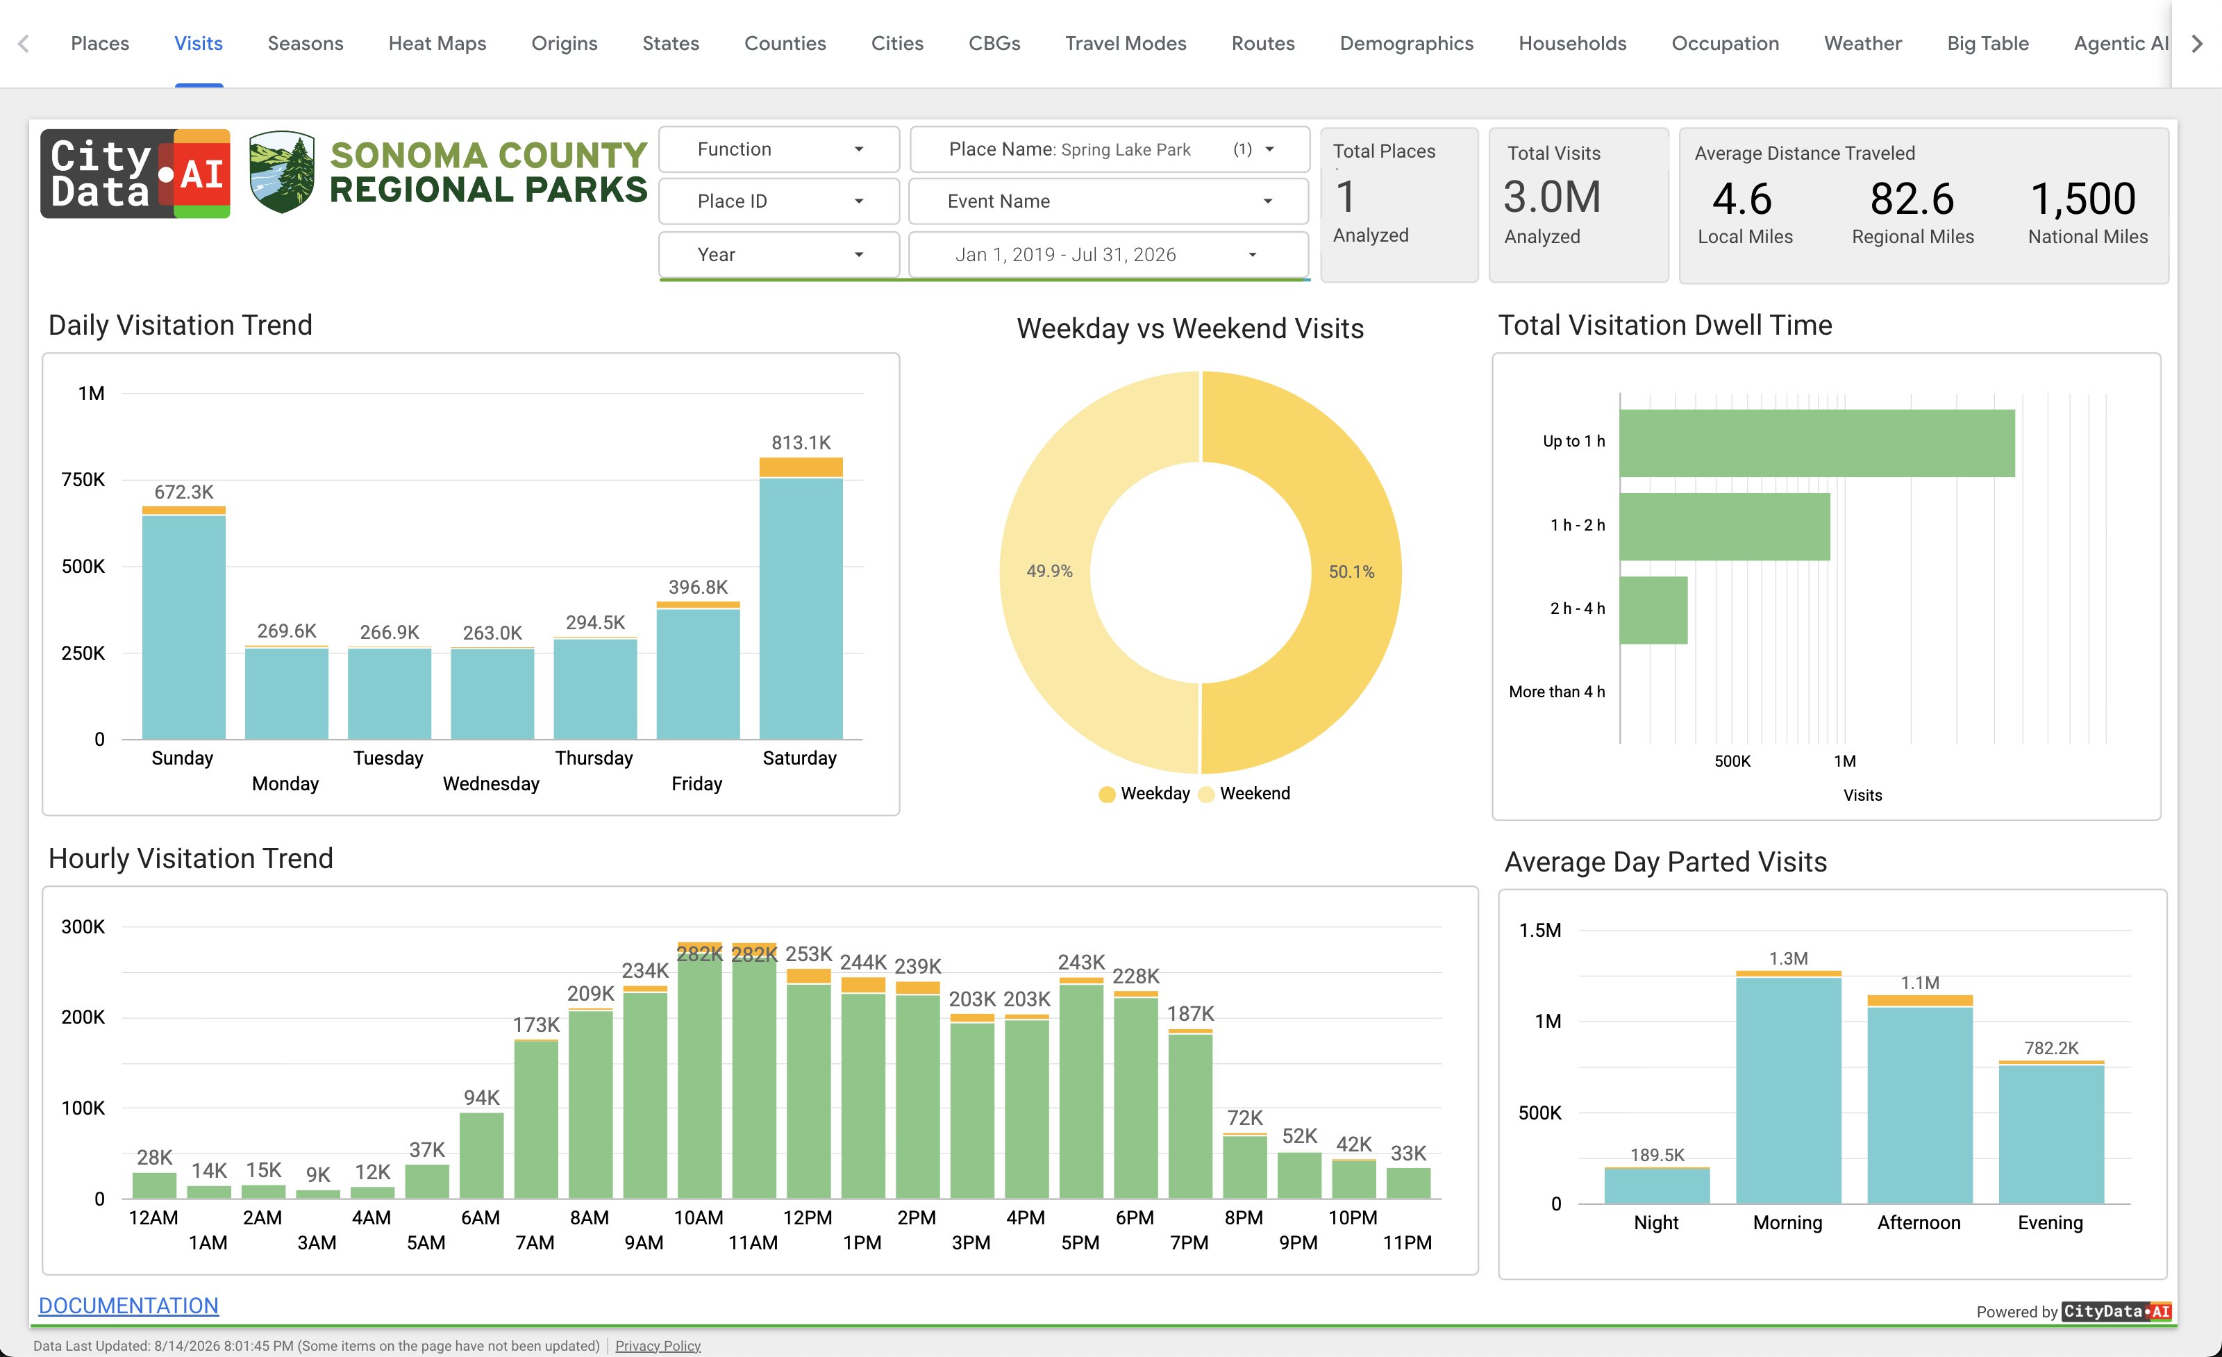2222x1357 pixels.
Task: Switch to the Counties tab
Action: pyautogui.click(x=785, y=43)
